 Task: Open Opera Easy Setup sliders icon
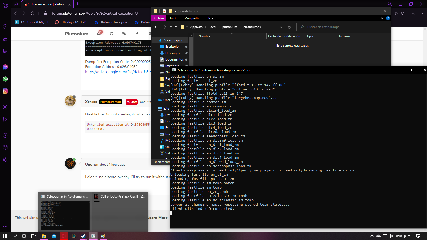coord(422,13)
